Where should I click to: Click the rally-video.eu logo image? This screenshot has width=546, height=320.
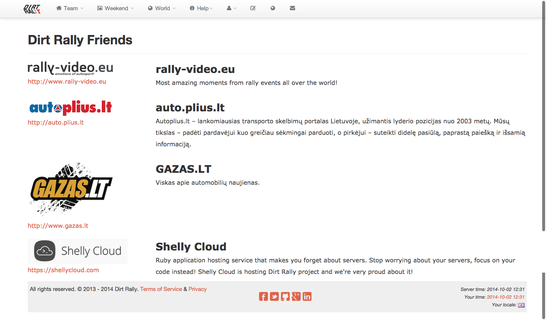70,68
